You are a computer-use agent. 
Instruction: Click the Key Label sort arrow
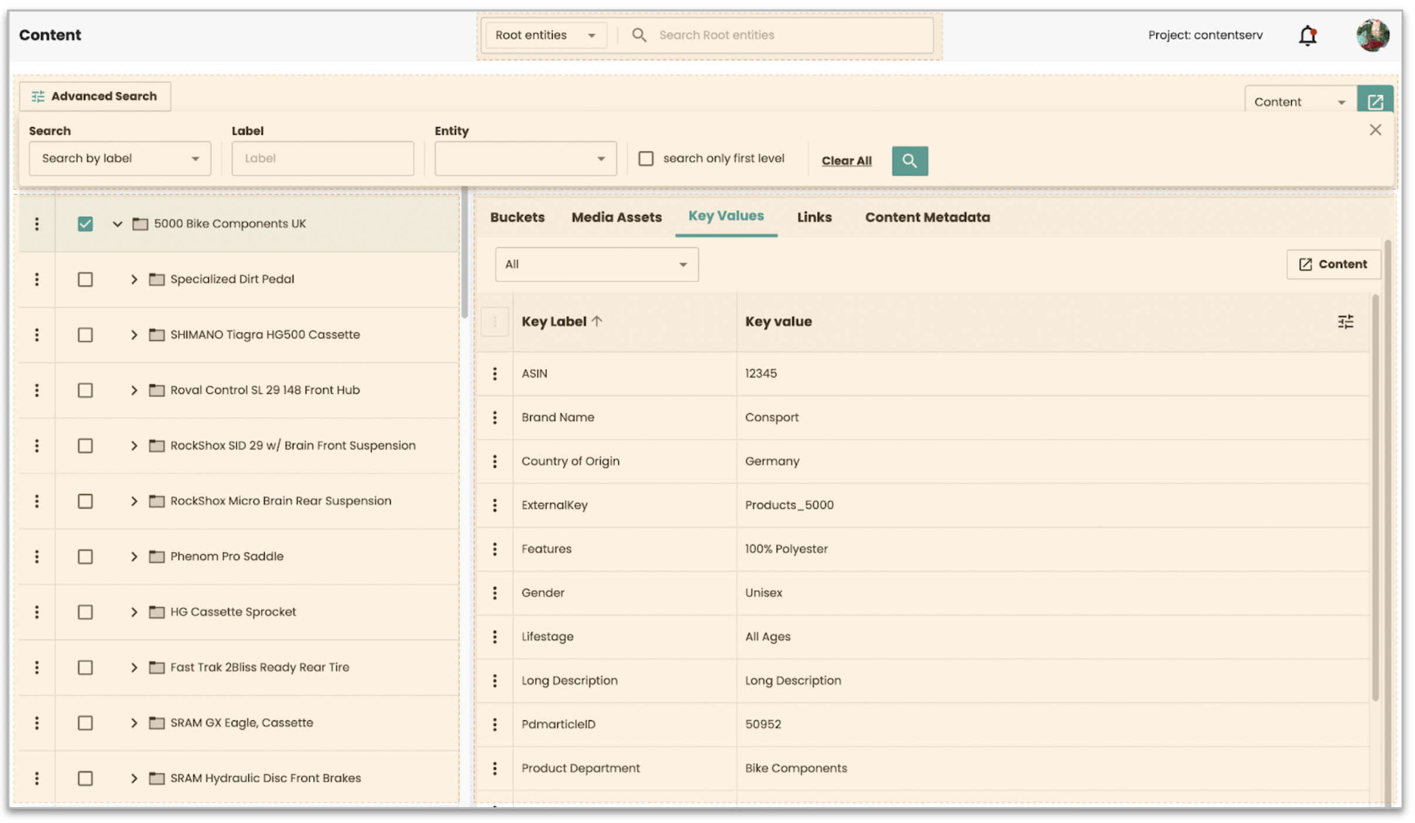pyautogui.click(x=597, y=321)
